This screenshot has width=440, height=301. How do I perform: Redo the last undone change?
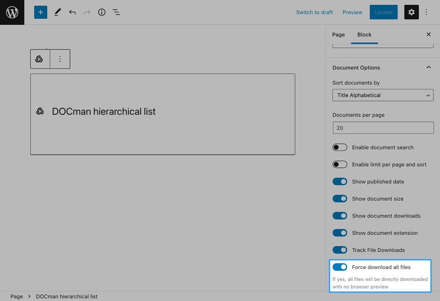coord(87,12)
